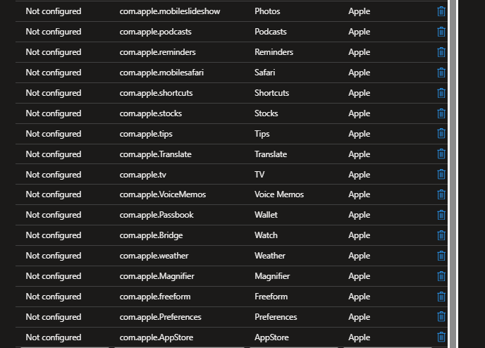
Task: Delete the Podcasts app row
Action: click(x=441, y=32)
